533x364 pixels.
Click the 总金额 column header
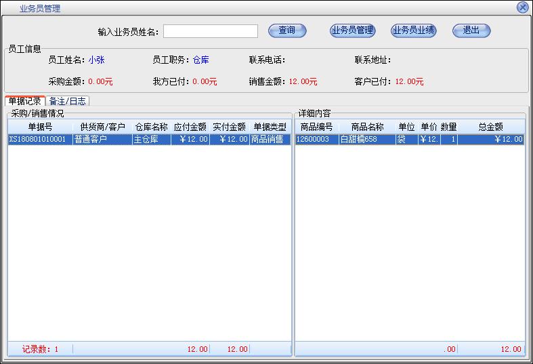[x=490, y=127]
